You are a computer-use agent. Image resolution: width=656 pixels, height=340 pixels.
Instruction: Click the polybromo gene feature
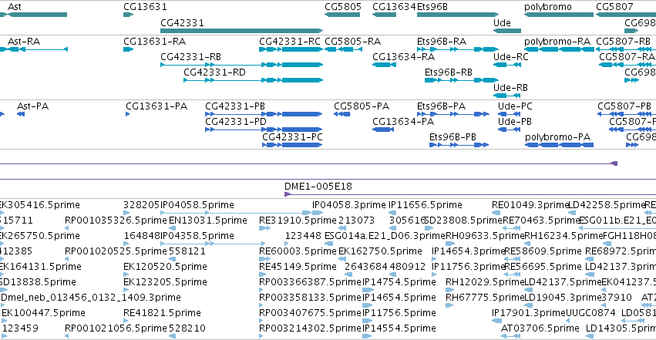[559, 15]
